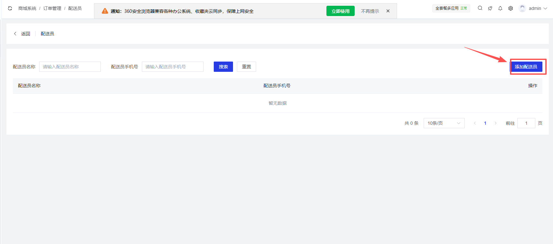Click the green 立即使用 button

tap(340, 11)
